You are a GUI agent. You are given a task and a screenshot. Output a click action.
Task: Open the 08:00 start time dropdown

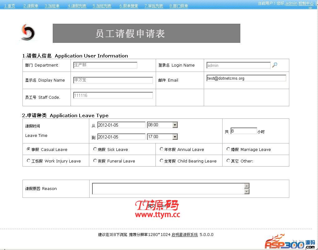[175, 125]
